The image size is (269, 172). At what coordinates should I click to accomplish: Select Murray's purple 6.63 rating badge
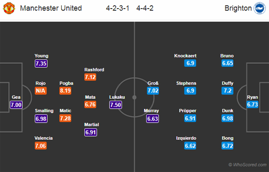click(152, 119)
